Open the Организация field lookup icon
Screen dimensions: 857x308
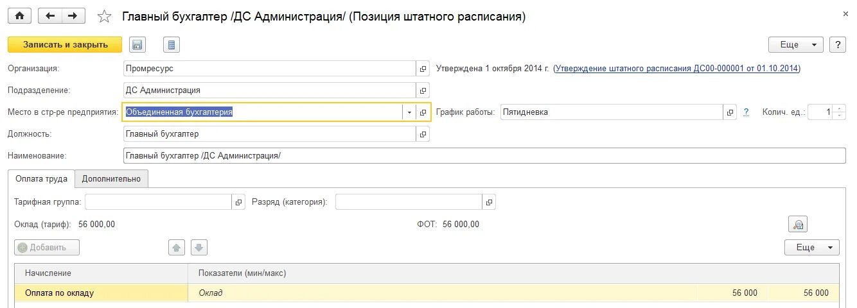[423, 69]
